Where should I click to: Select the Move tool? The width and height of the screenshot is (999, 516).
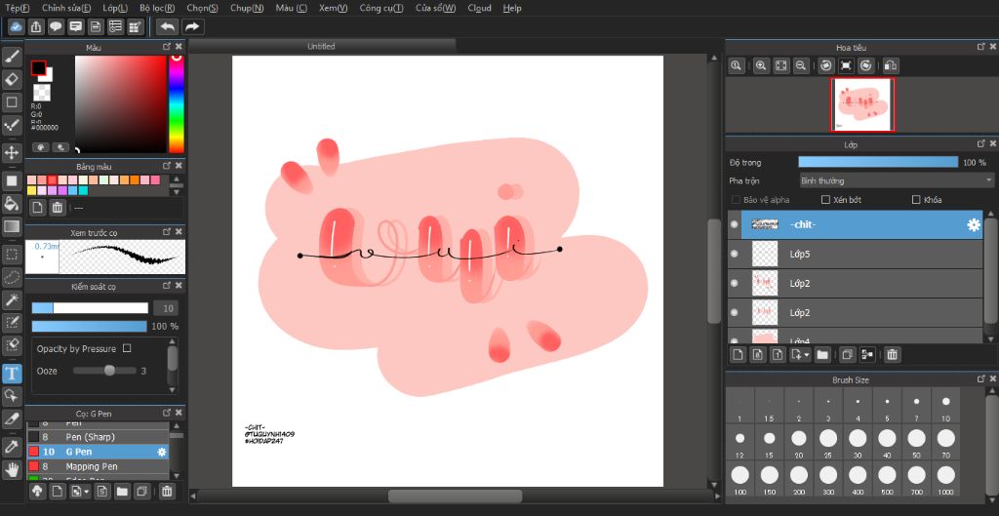(x=12, y=152)
